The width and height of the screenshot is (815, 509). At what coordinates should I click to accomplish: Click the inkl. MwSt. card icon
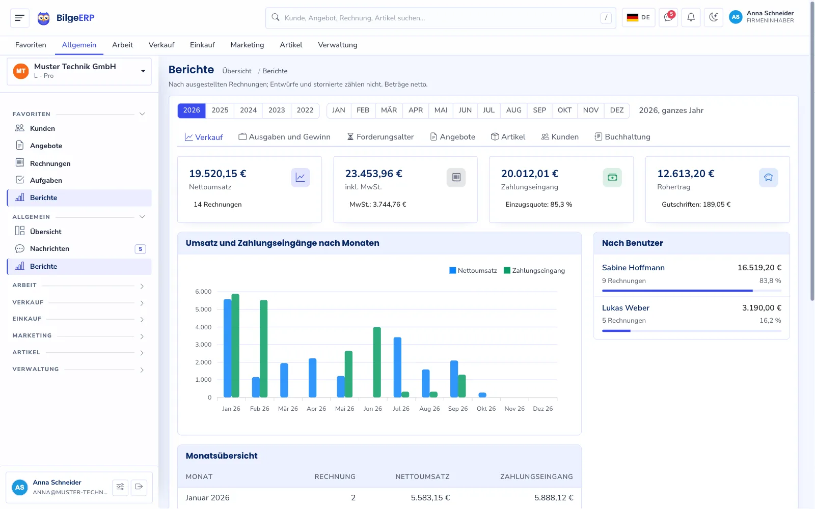pos(456,178)
